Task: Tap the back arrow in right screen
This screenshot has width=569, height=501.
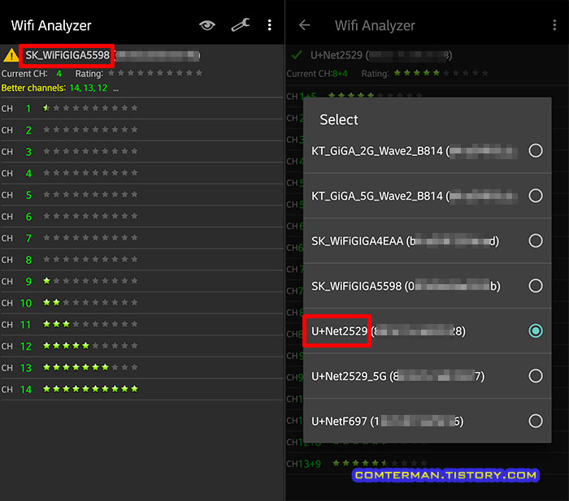Action: (305, 25)
